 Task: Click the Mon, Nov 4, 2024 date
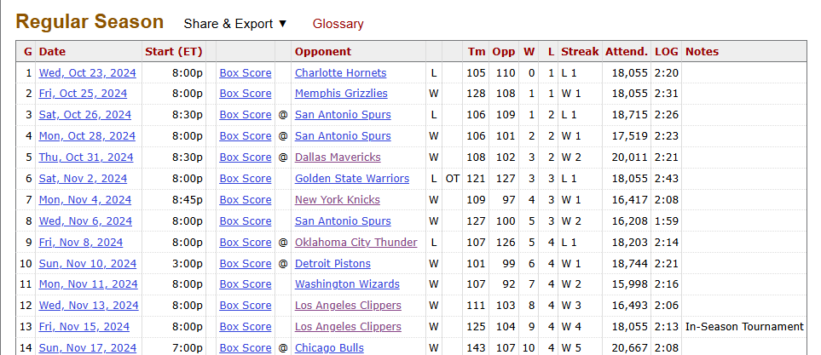85,200
